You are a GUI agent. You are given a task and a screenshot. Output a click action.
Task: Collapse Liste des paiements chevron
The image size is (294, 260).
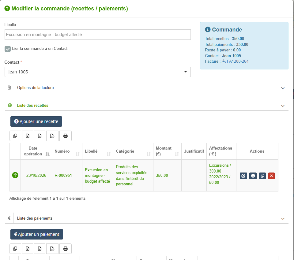click(283, 219)
